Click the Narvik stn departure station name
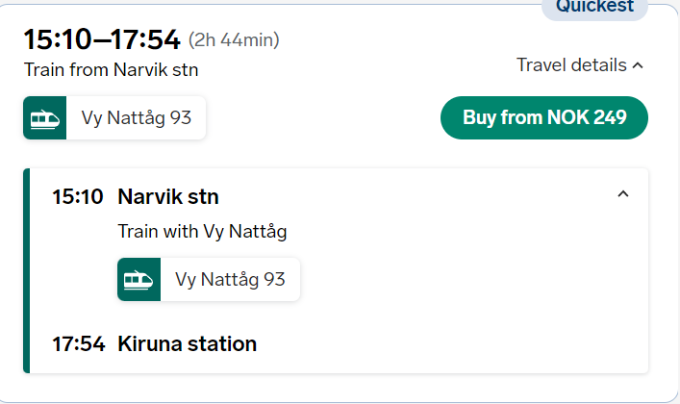The image size is (680, 404). (x=168, y=196)
